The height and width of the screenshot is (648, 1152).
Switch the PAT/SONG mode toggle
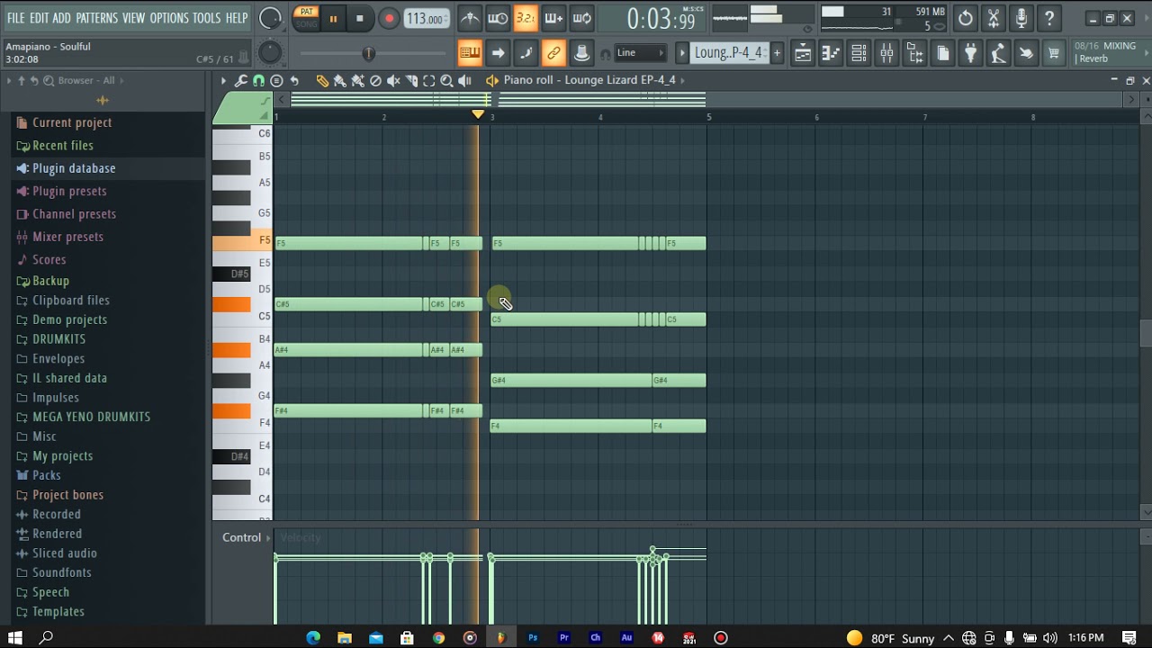coord(307,18)
